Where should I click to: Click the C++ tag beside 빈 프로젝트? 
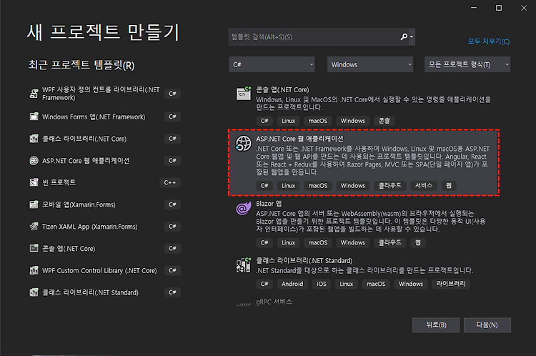click(x=170, y=182)
